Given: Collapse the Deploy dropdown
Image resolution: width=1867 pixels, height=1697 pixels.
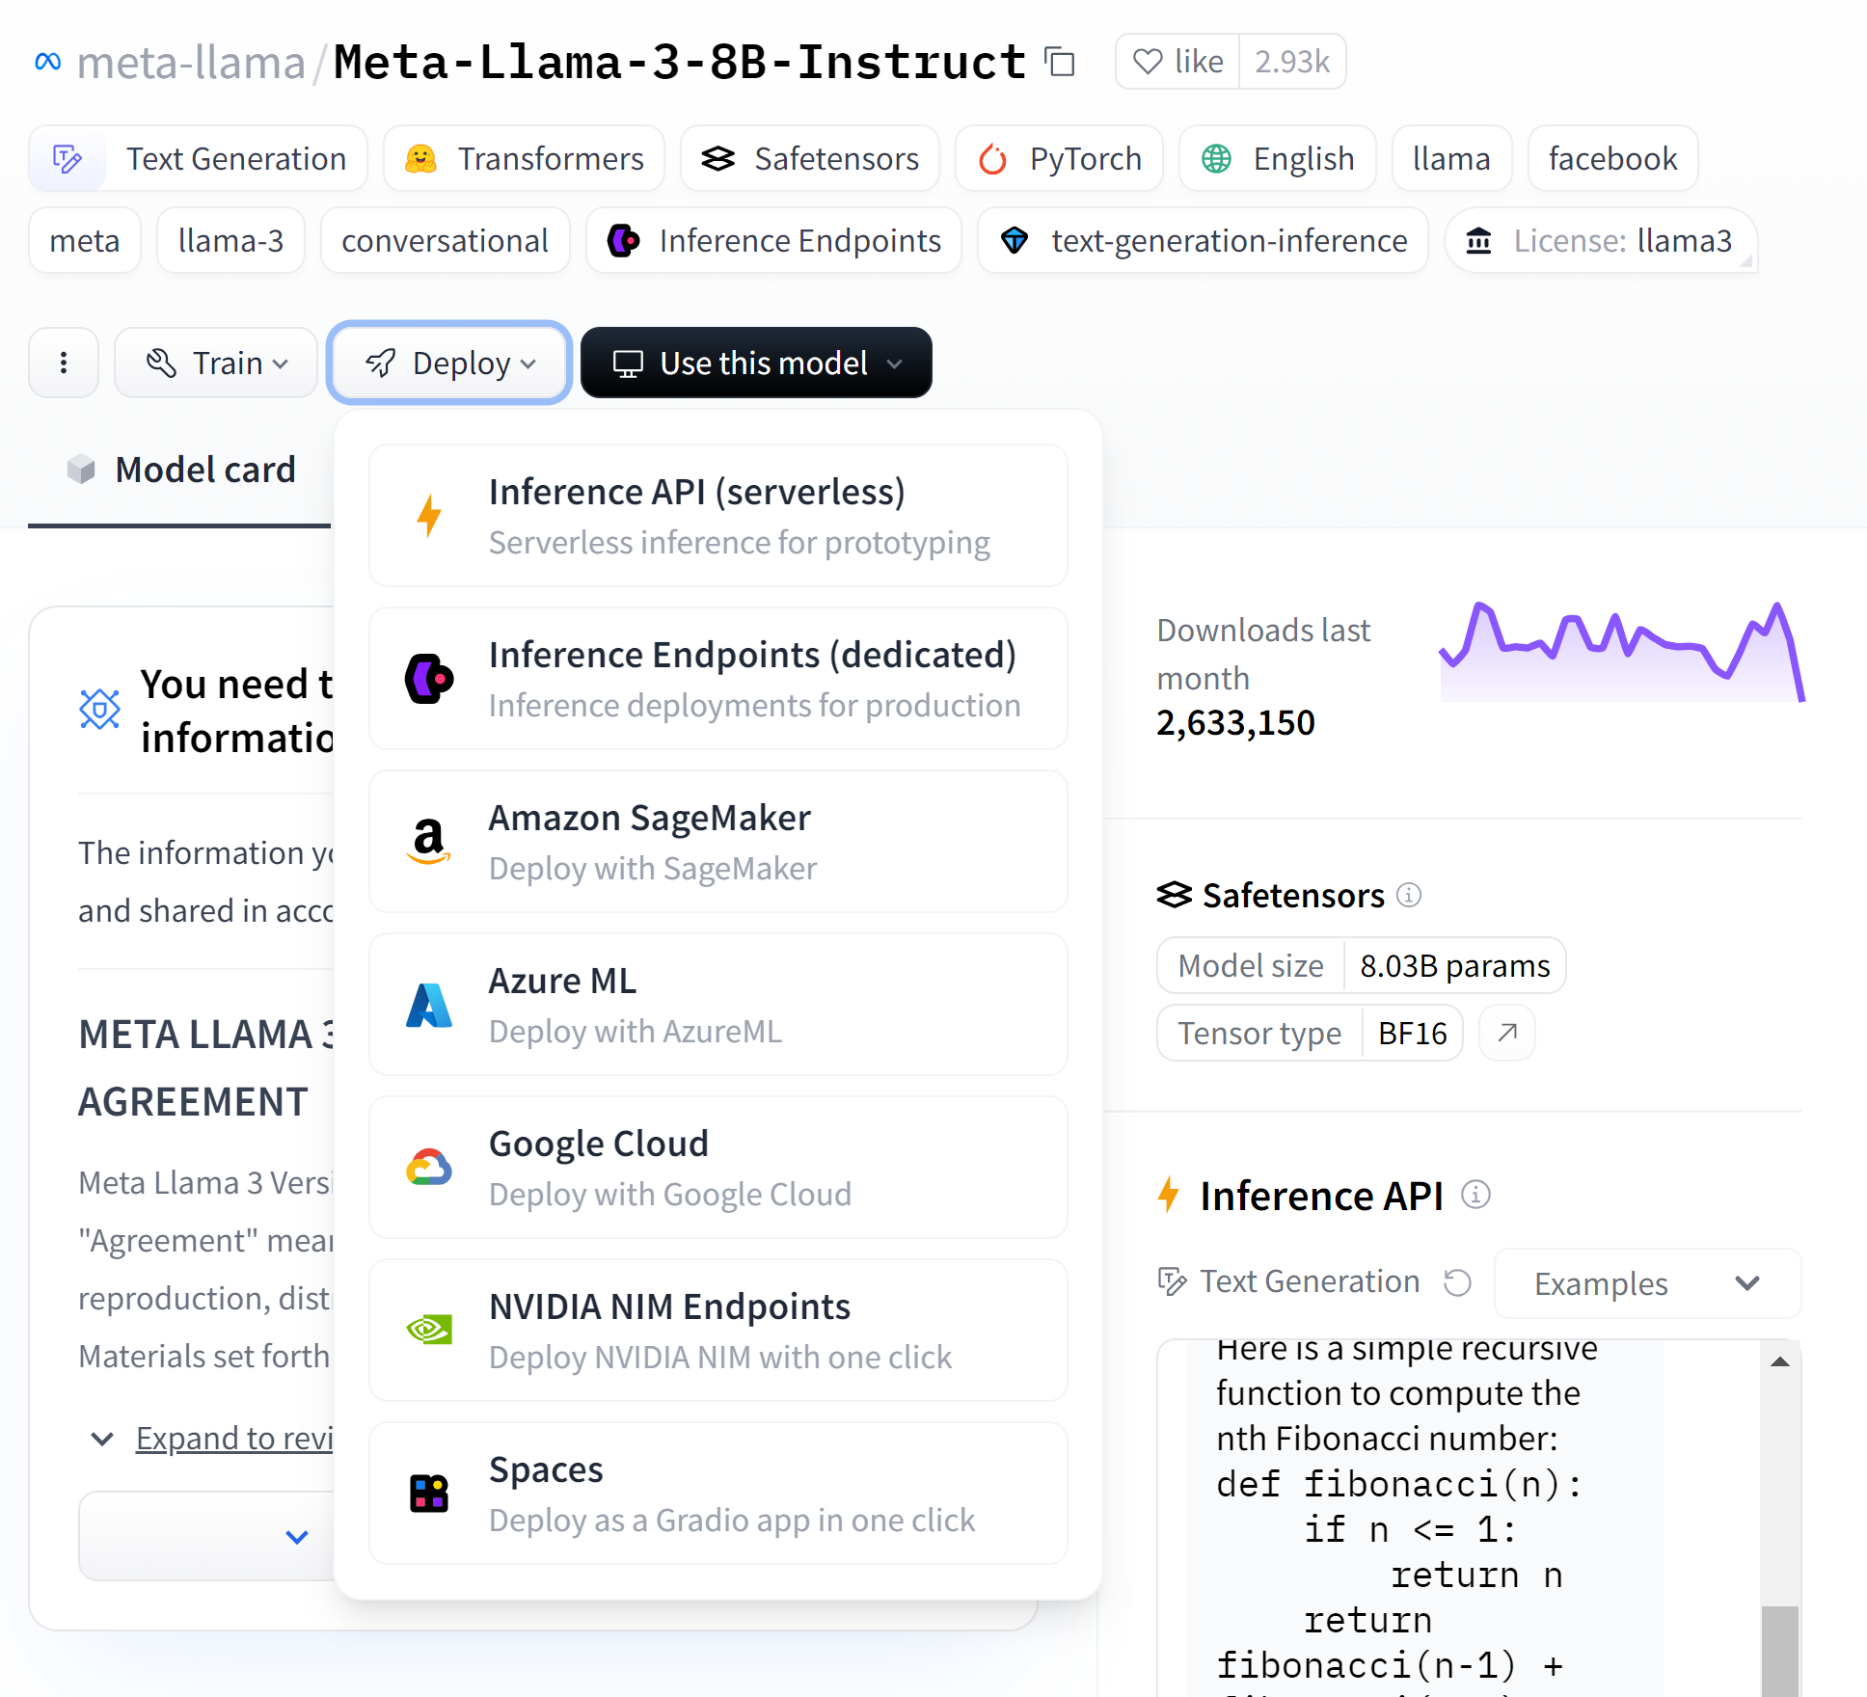Looking at the screenshot, I should pyautogui.click(x=449, y=363).
